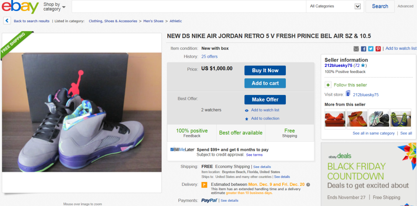Click the main Jordan sneaker product image
This screenshot has width=417, height=206.
pyautogui.click(x=81, y=112)
